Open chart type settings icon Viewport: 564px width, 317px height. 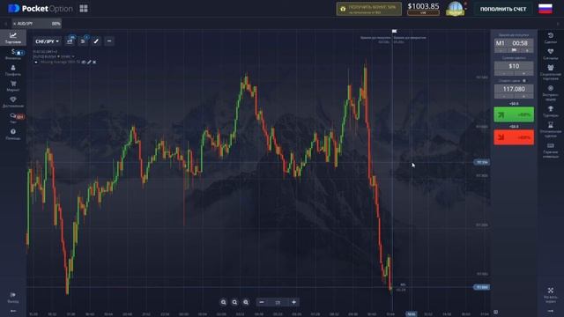(70, 41)
